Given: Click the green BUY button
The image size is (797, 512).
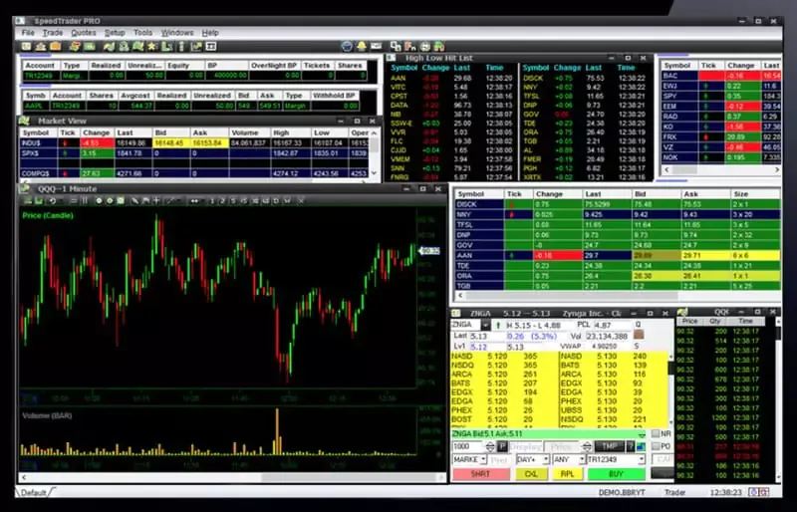Looking at the screenshot, I should pos(616,474).
